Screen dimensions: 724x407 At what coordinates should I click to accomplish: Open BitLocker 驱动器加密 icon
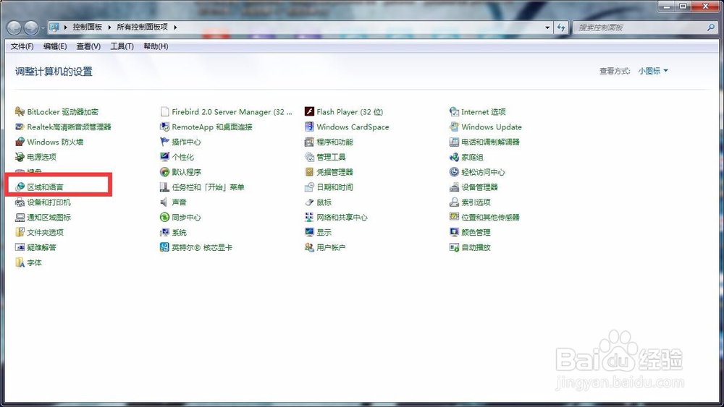[x=20, y=111]
